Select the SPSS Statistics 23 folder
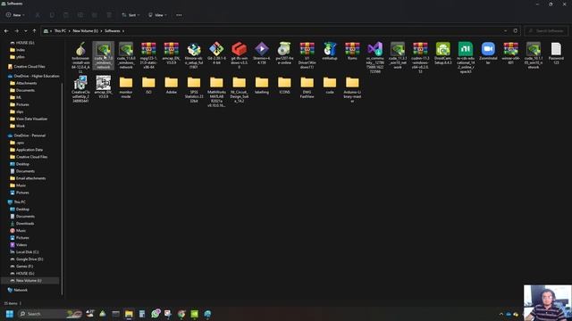This screenshot has height=321, width=572. click(x=194, y=89)
